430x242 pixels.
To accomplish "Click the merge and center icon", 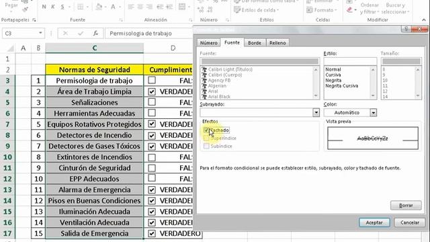I will coord(182,7).
